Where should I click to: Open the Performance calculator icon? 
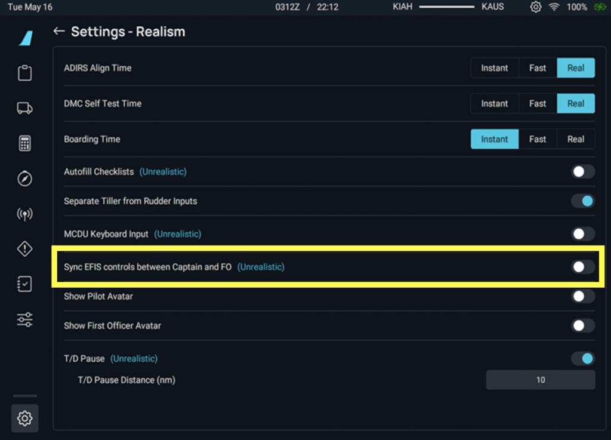point(24,143)
